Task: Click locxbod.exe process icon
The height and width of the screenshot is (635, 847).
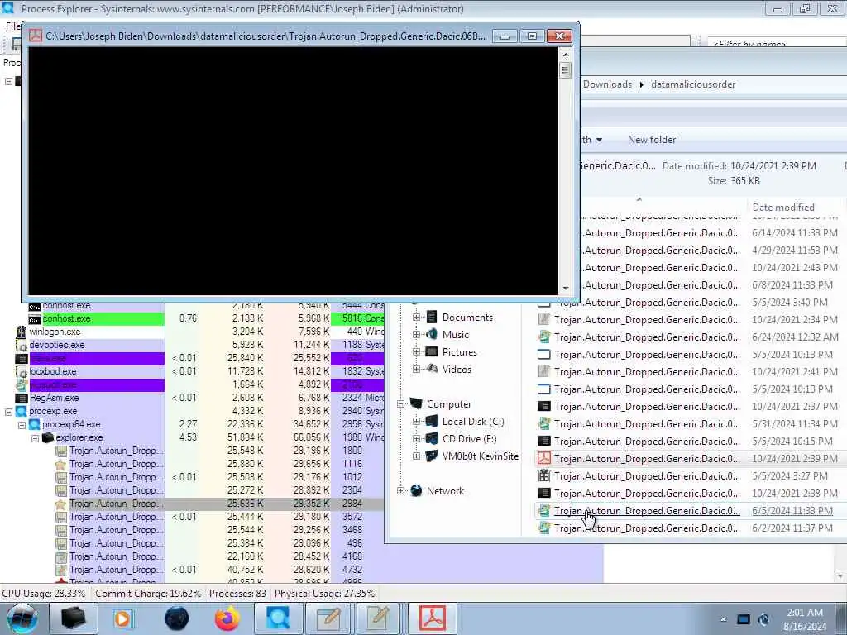Action: (22, 372)
